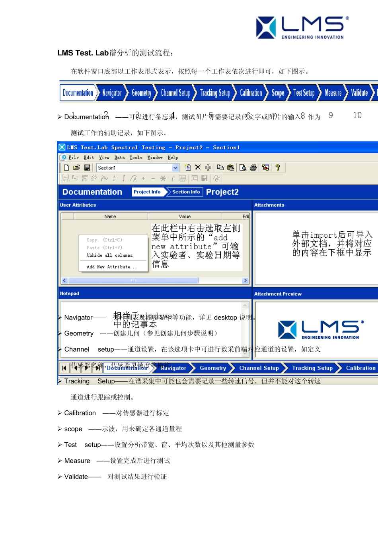Open Print Preview icon

coord(243,167)
